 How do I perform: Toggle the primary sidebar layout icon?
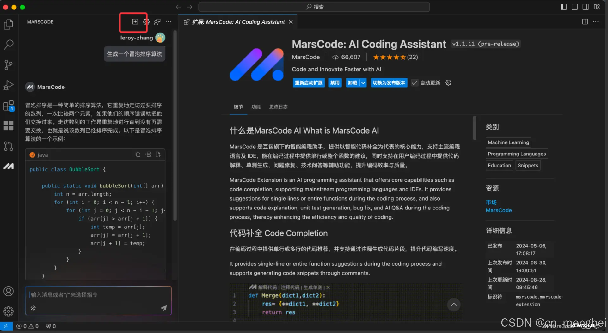[563, 7]
